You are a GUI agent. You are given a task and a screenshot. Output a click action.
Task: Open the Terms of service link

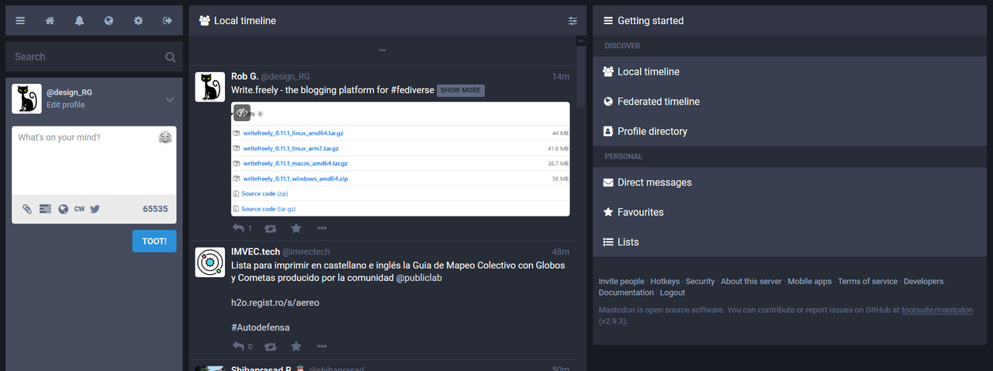(x=867, y=282)
